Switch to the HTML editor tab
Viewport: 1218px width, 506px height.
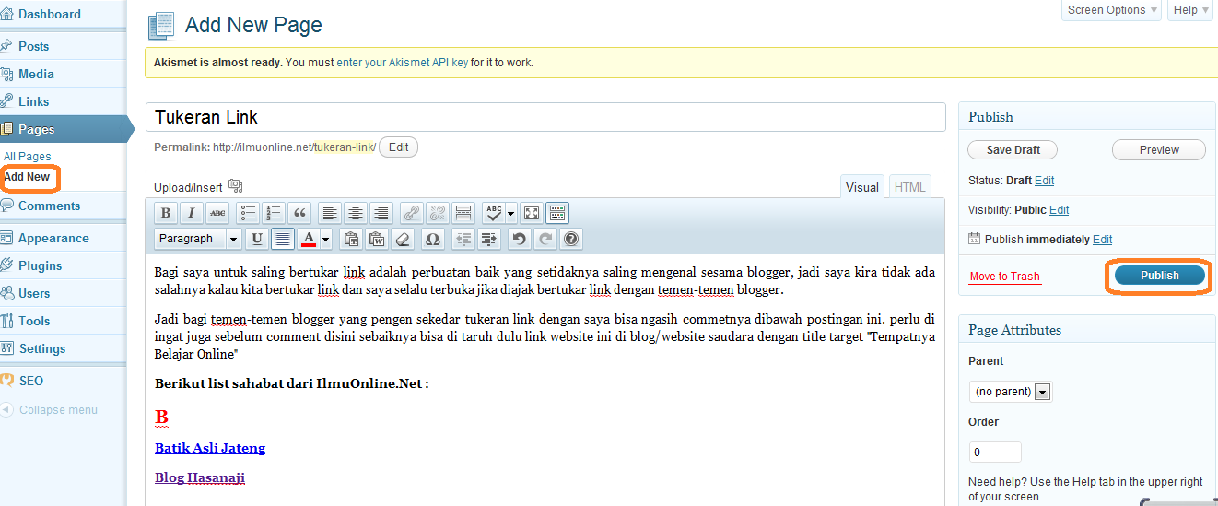tap(909, 187)
